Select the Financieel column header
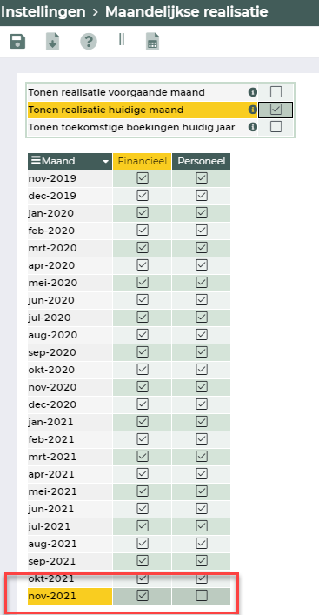Image resolution: width=319 pixels, height=615 pixels. [x=143, y=161]
